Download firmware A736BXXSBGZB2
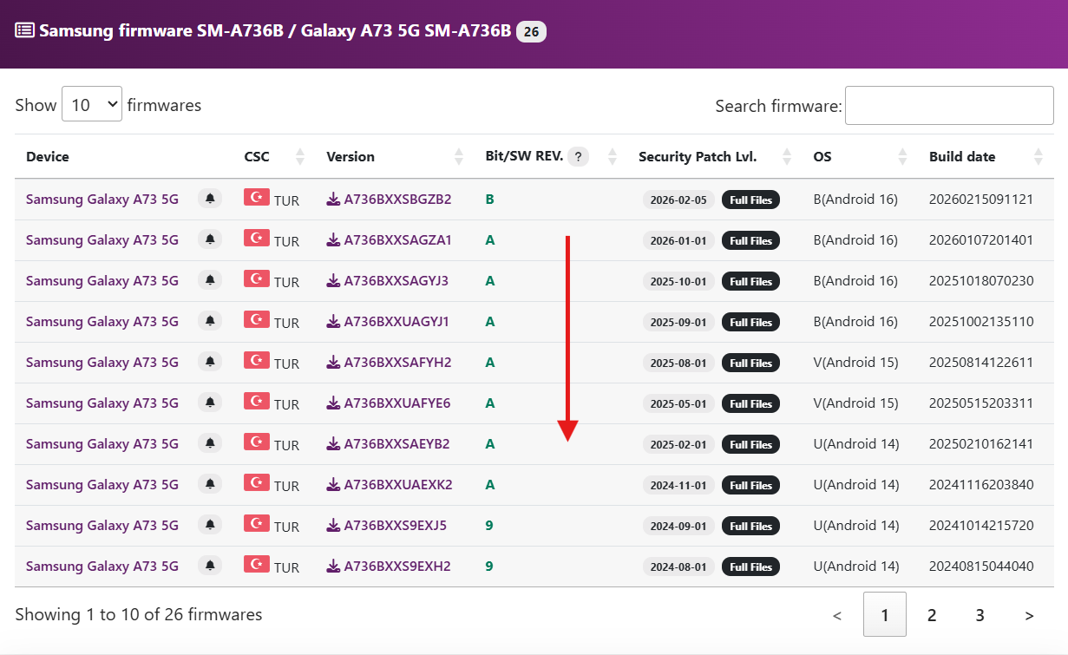 [x=389, y=200]
